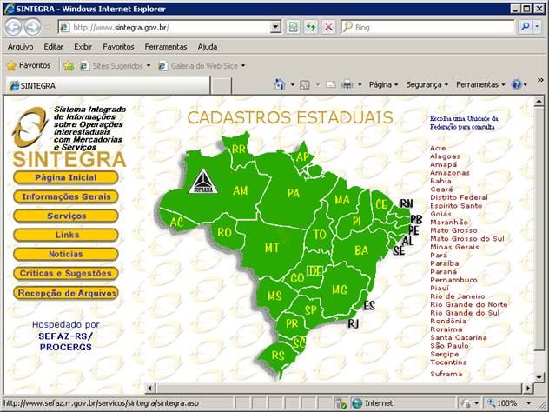Open the Arquivo menu
The height and width of the screenshot is (412, 549).
click(x=20, y=47)
